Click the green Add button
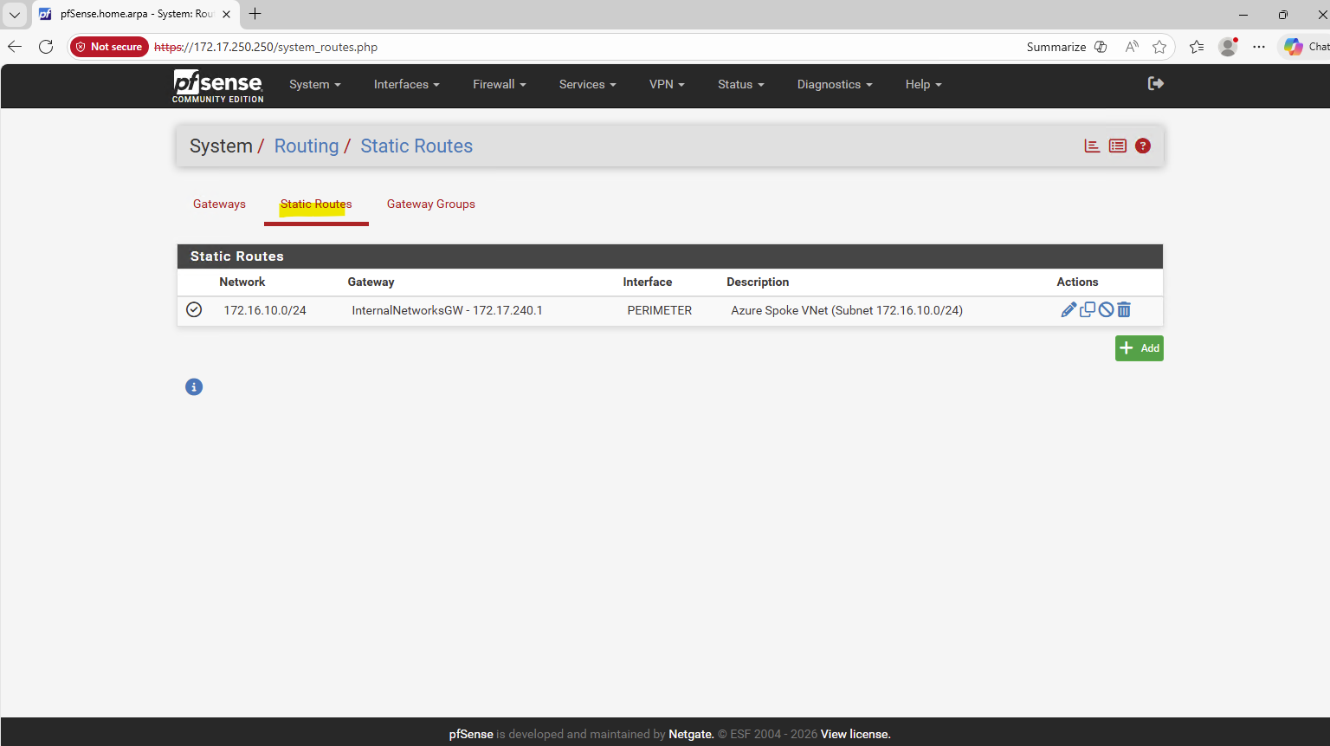The height and width of the screenshot is (746, 1330). coord(1139,348)
